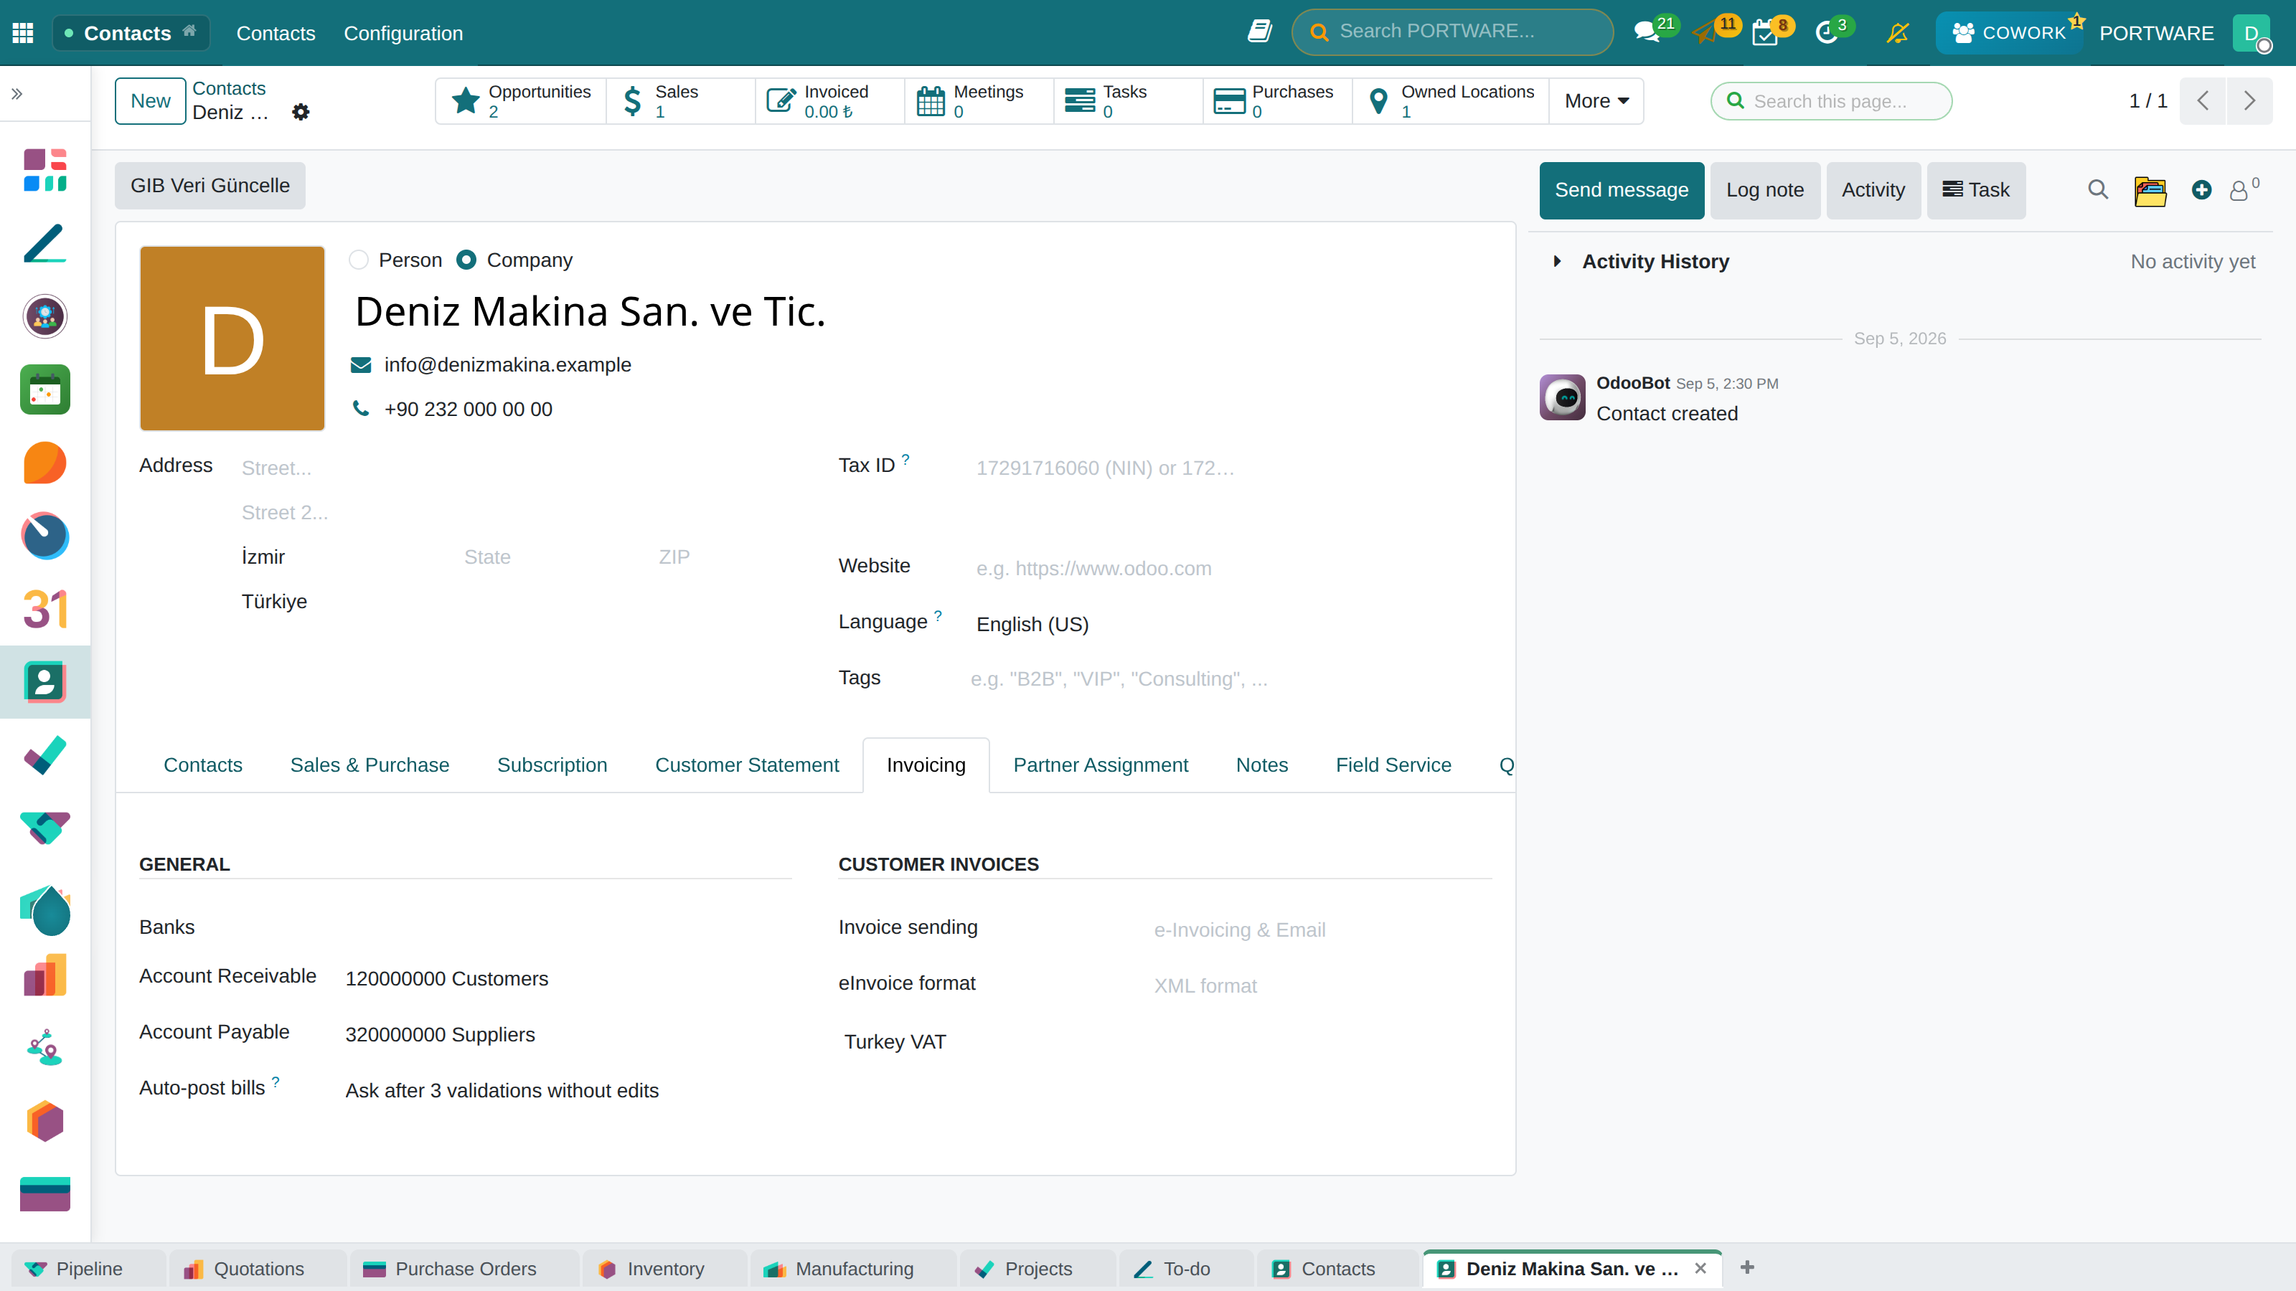Image resolution: width=2296 pixels, height=1291 pixels.
Task: Switch to the Sales & Purchase tab
Action: (x=369, y=765)
